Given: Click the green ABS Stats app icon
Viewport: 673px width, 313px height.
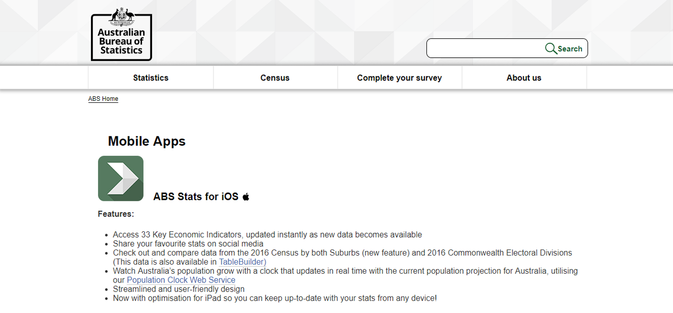Looking at the screenshot, I should (120, 178).
